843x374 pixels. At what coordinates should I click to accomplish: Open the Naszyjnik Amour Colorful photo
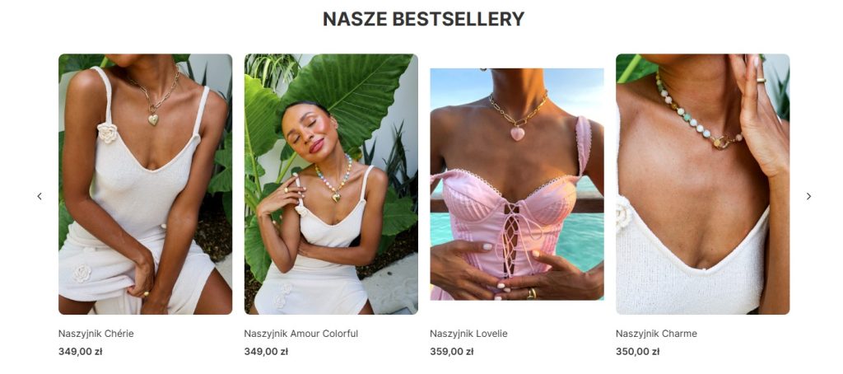click(331, 184)
